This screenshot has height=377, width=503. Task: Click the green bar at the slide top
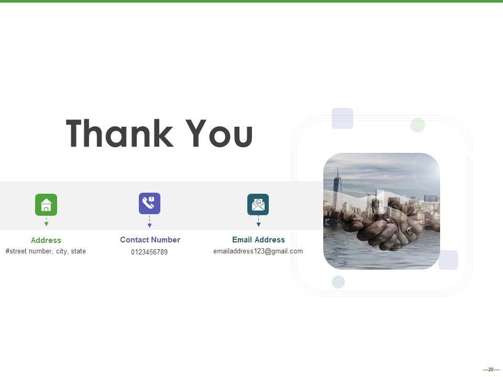click(x=251, y=1)
